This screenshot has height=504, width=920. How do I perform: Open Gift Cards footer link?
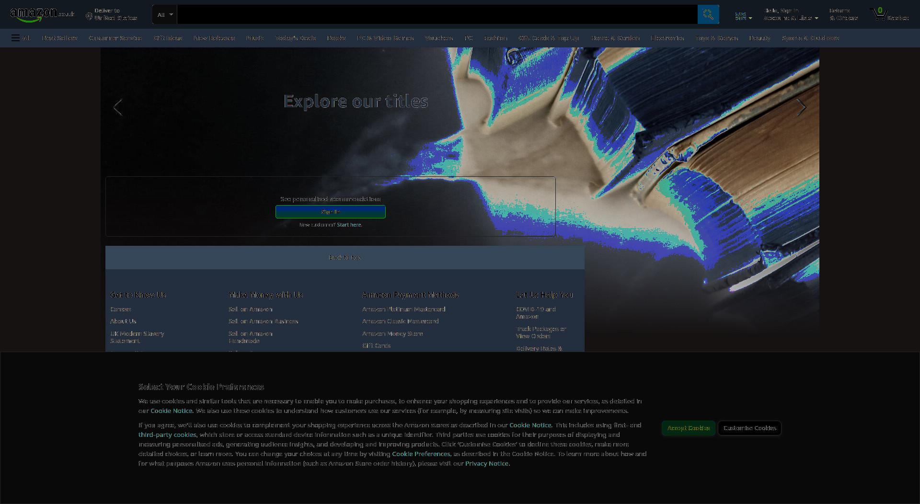tap(376, 346)
